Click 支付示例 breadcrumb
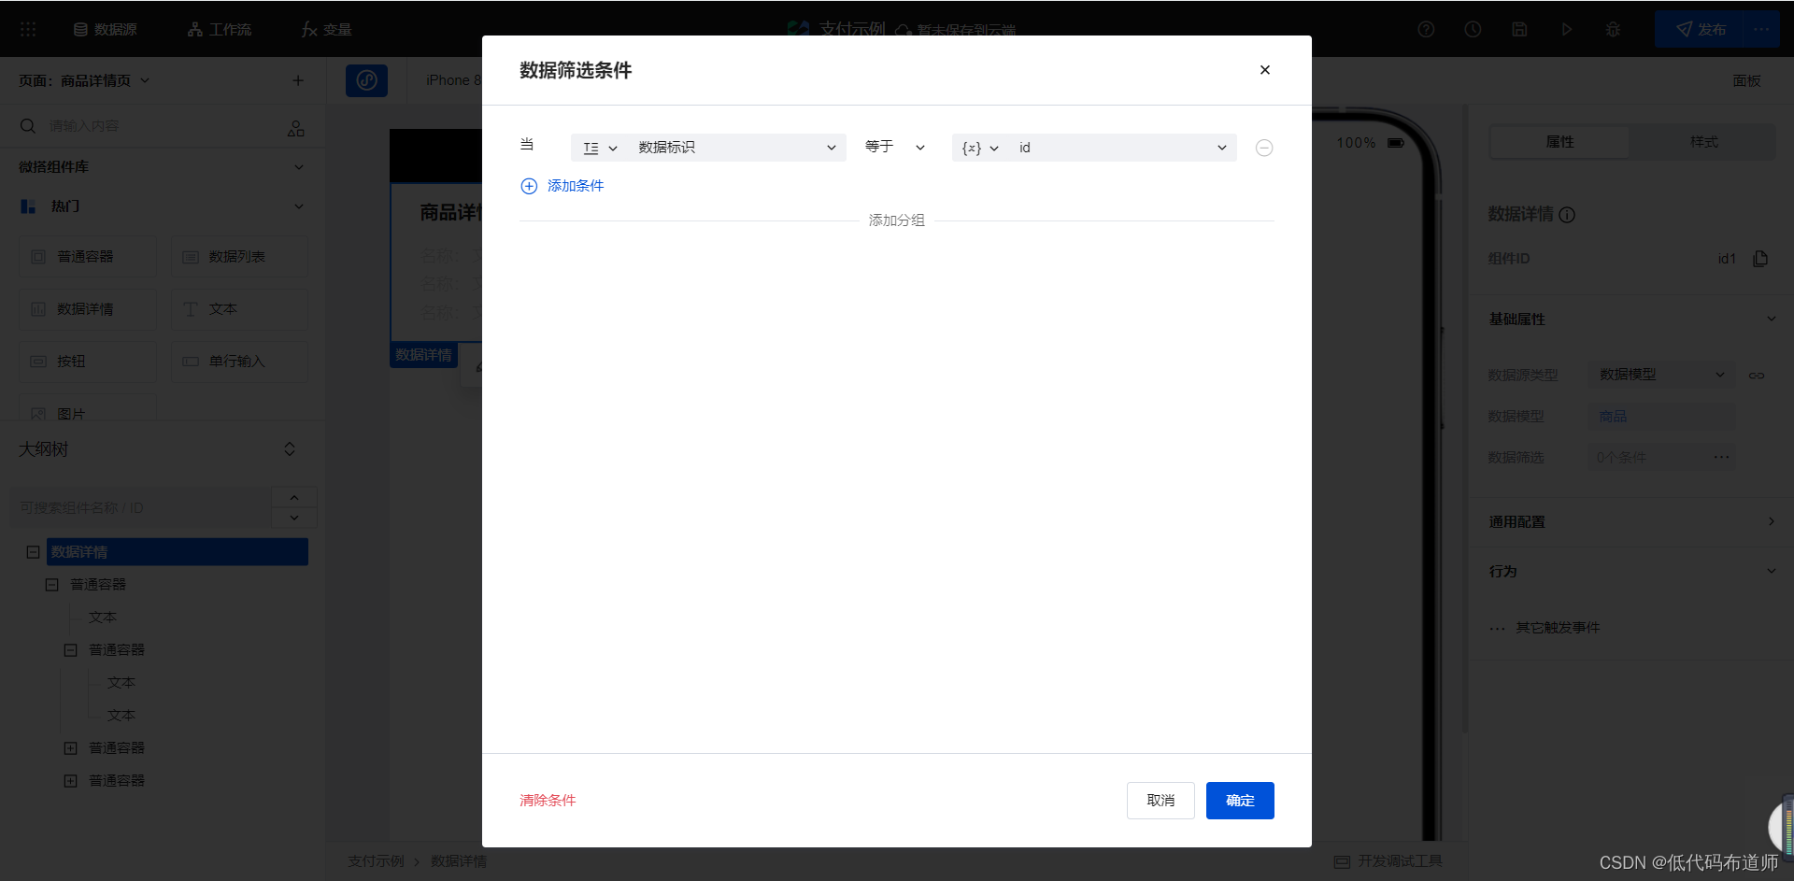 tap(376, 861)
